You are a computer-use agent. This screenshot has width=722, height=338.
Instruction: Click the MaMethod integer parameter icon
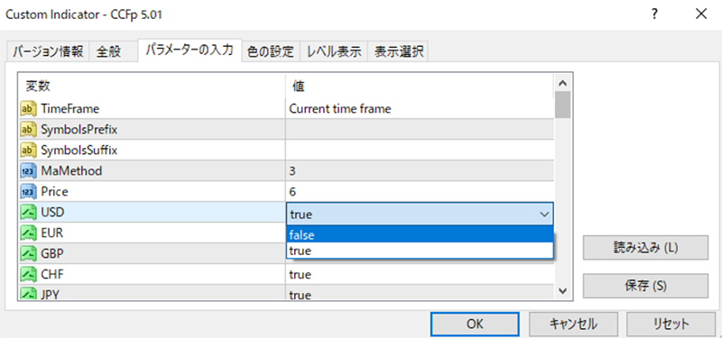pos(28,171)
